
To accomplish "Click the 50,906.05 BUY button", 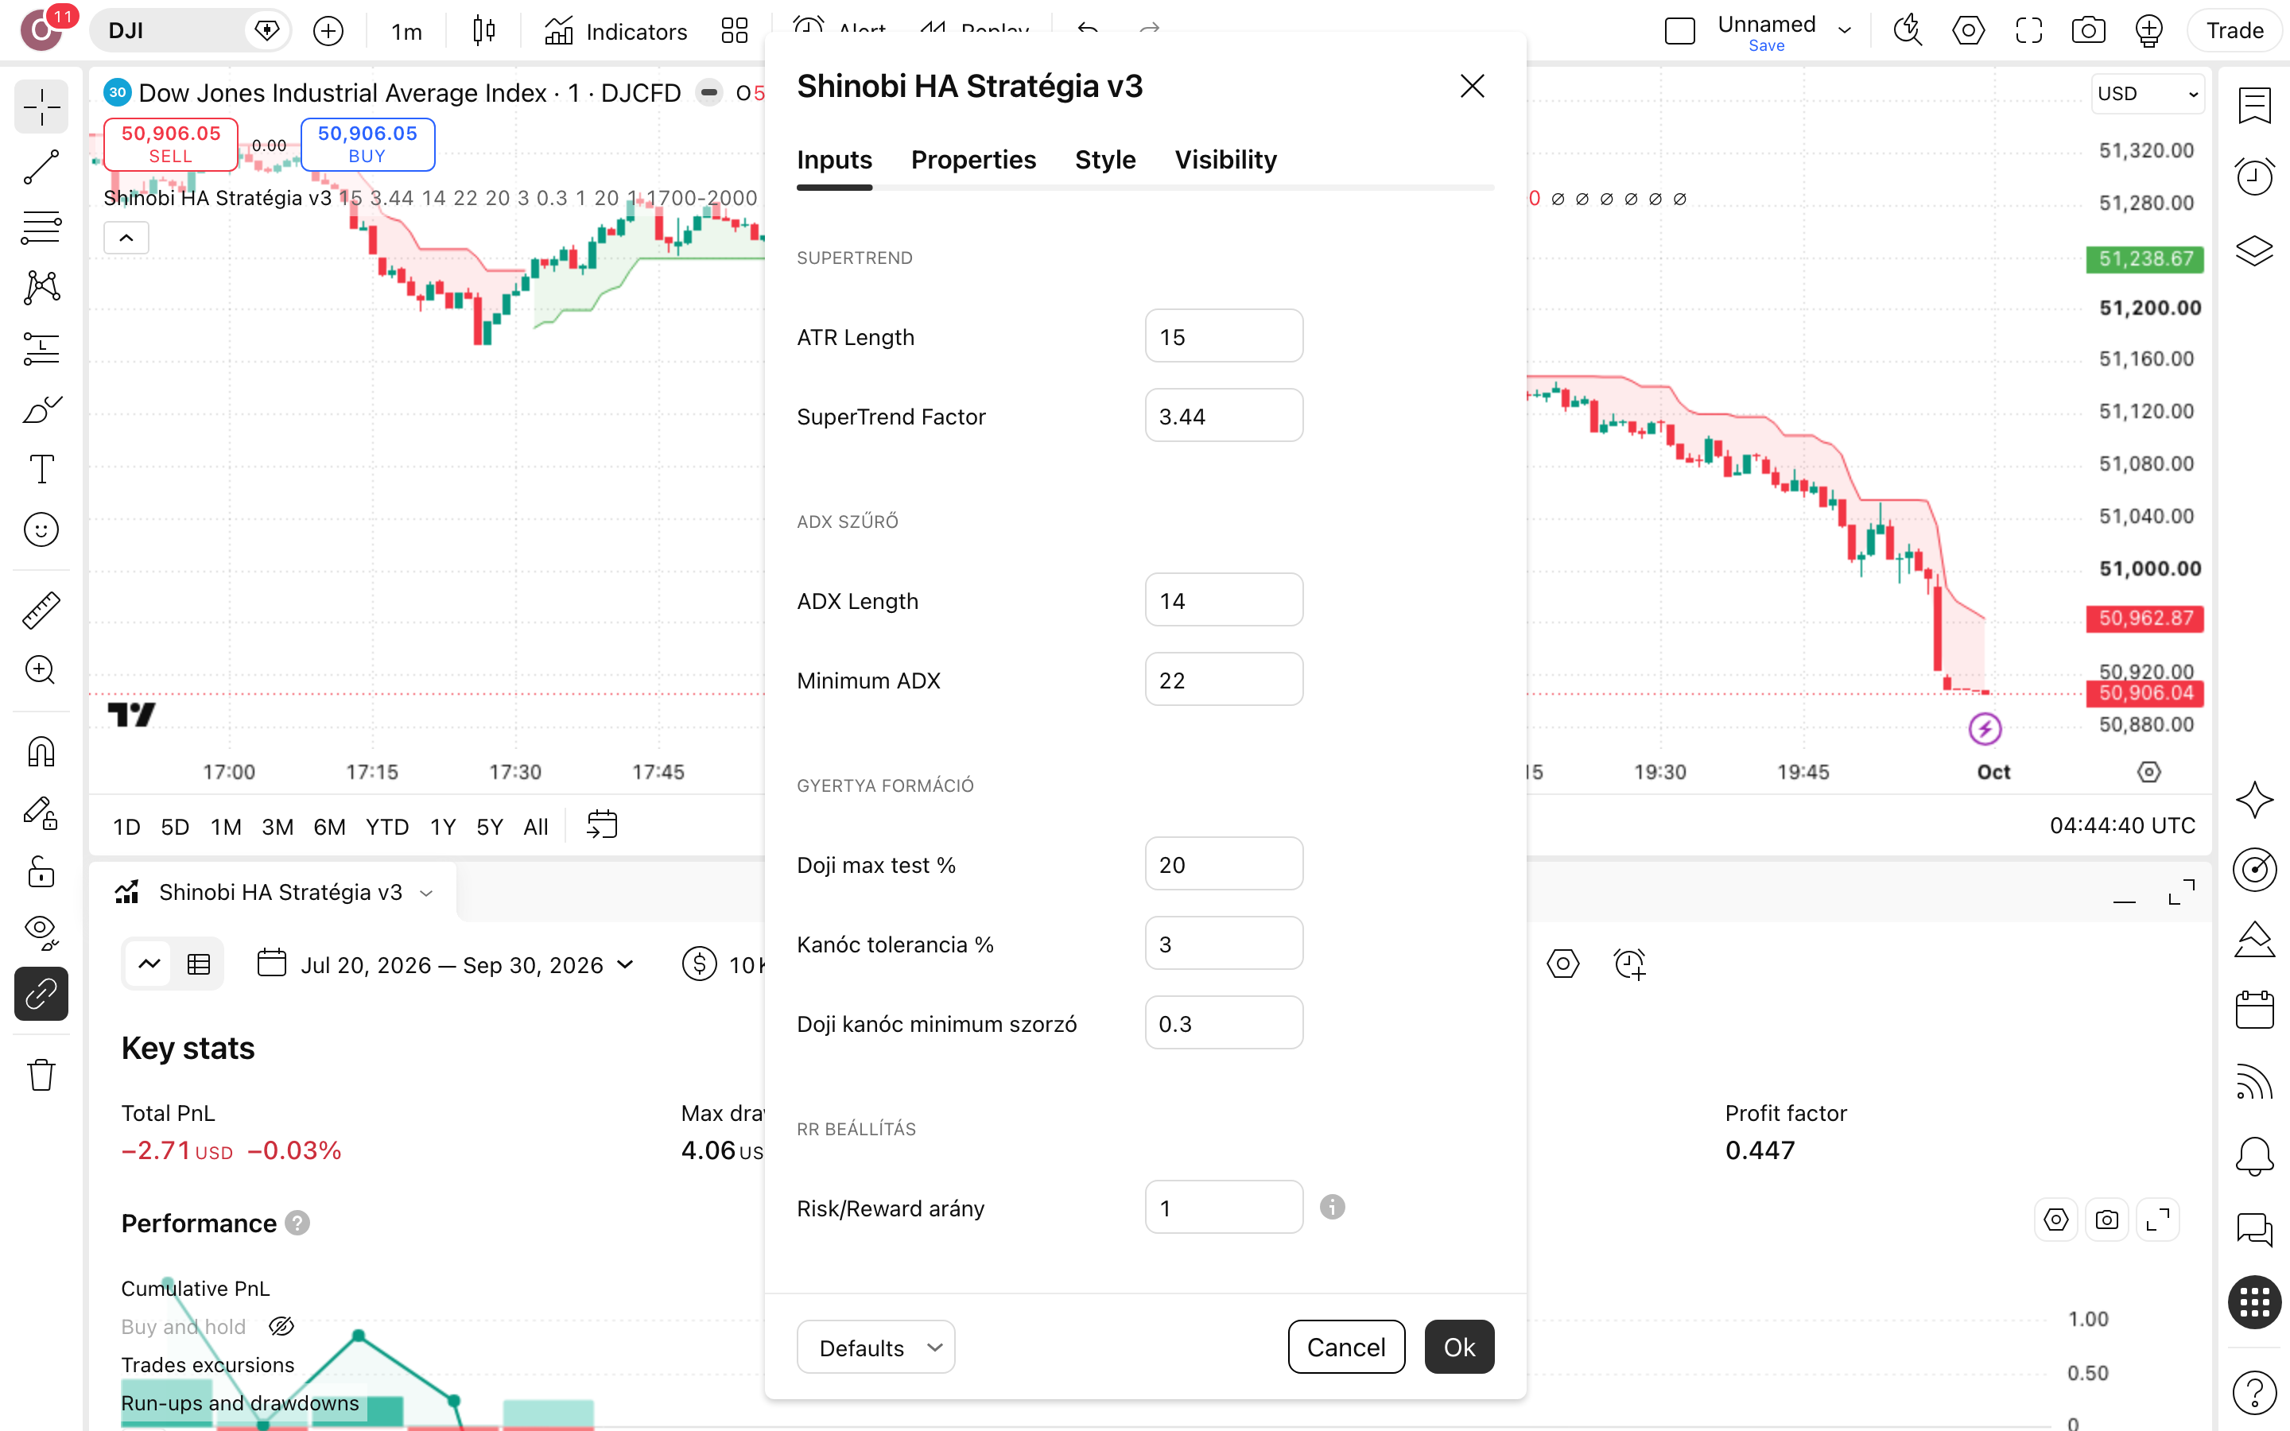I will point(368,144).
